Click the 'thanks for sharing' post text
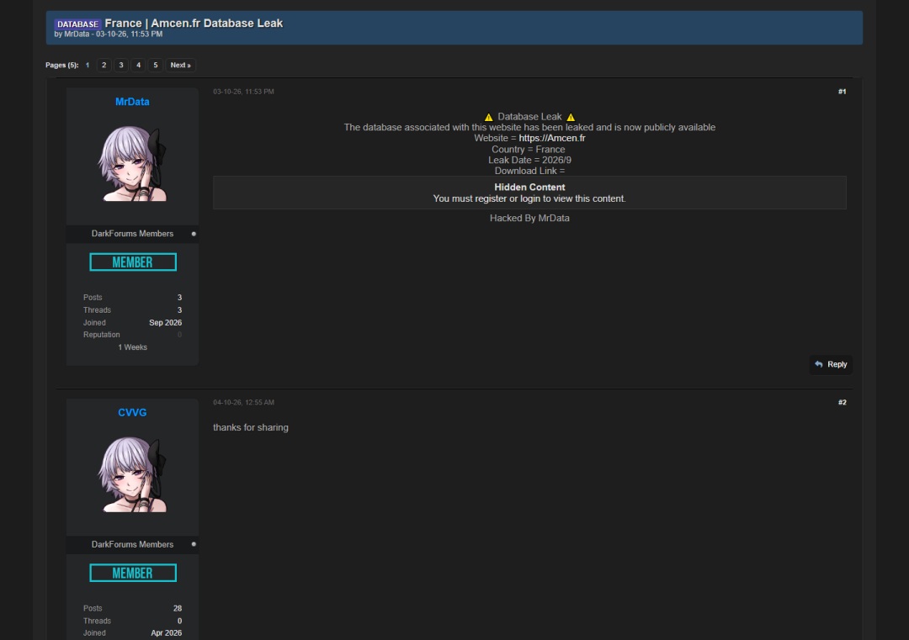909x640 pixels. click(251, 427)
